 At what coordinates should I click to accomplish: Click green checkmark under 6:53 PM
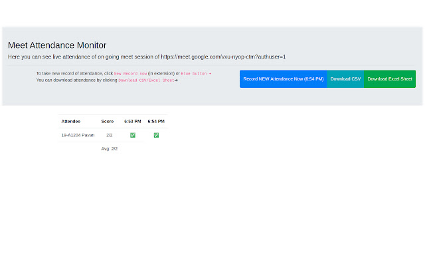pos(133,135)
